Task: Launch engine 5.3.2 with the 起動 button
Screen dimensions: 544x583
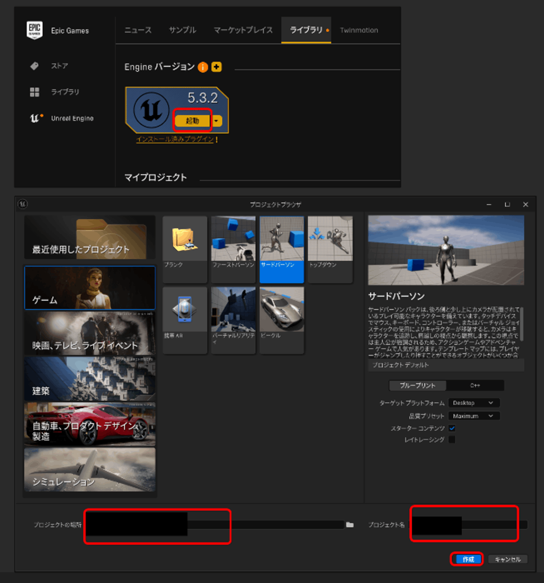Action: pyautogui.click(x=192, y=121)
